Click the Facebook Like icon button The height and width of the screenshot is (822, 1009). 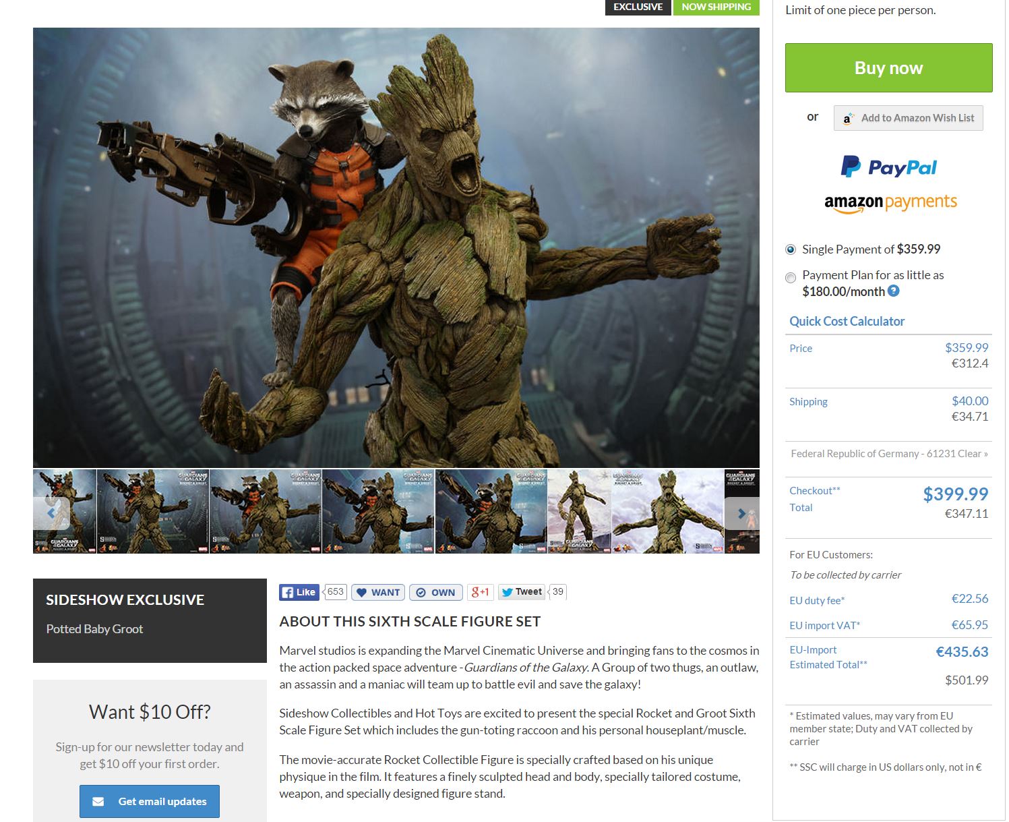pos(299,592)
